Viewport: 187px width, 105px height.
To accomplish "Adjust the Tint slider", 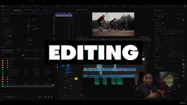I will pos(172,34).
